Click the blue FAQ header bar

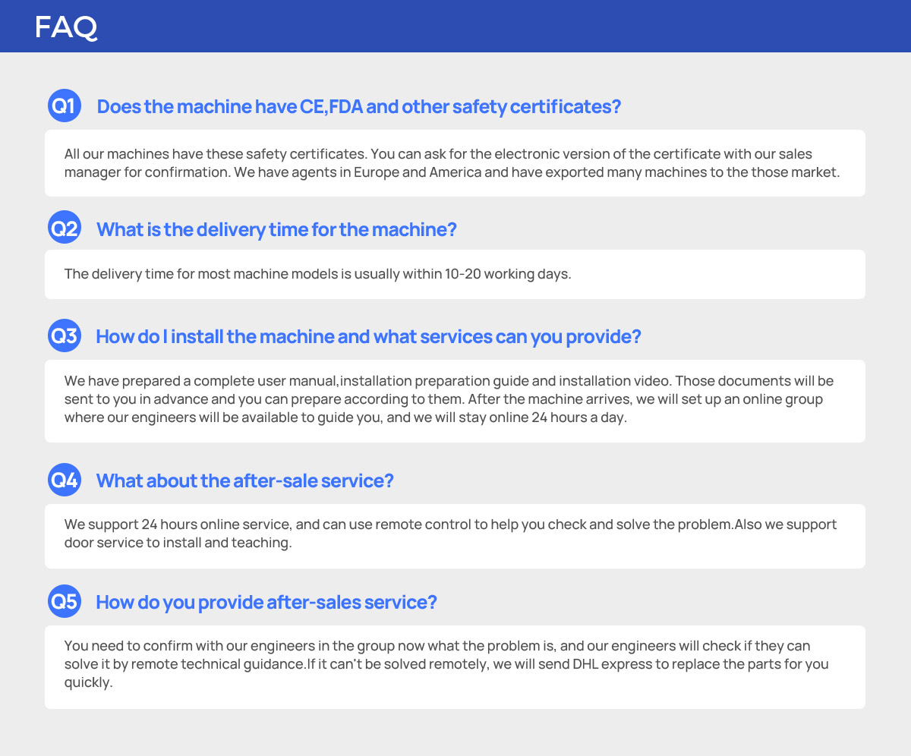coord(455,26)
